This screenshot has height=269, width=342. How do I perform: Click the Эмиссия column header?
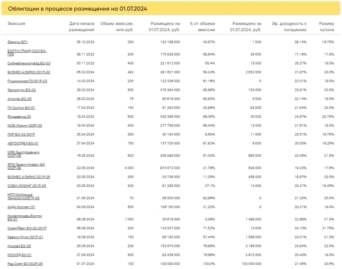point(16,23)
